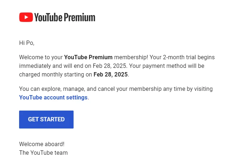Click the word YouTube in the header logo

point(48,17)
